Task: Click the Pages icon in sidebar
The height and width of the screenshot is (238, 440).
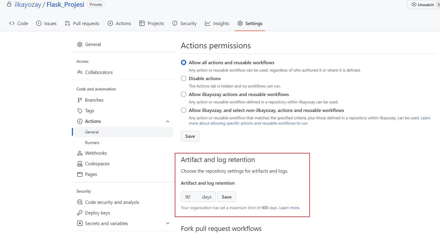Action: click(80, 174)
